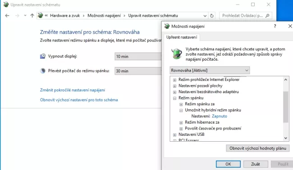Expand the 'Nastavení USB' node
Viewport: 293px width, 170px height.
pyautogui.click(x=174, y=135)
